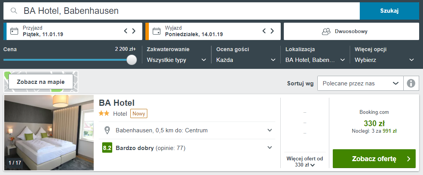Advance check-in date with next arrow

click(134, 31)
